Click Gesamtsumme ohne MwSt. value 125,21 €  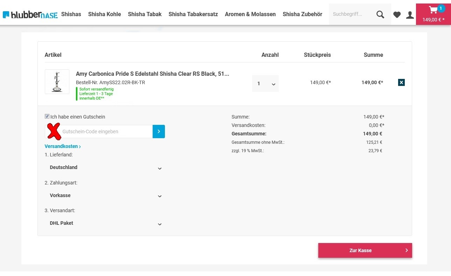point(374,142)
